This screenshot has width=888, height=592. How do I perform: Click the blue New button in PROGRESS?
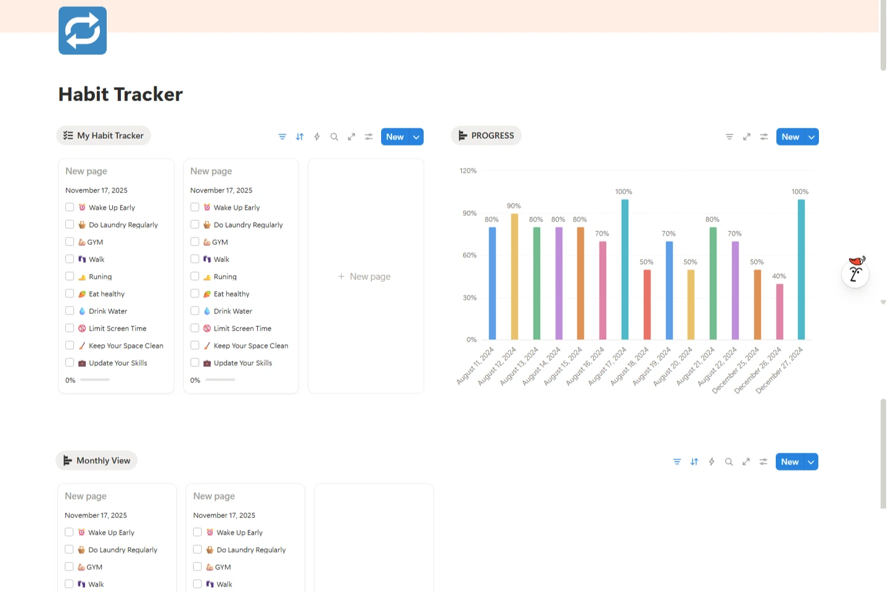790,137
